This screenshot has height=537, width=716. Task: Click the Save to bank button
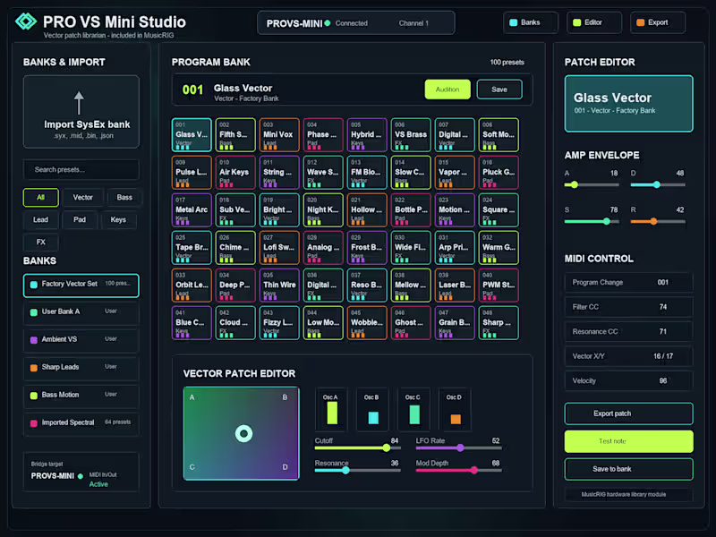point(628,469)
